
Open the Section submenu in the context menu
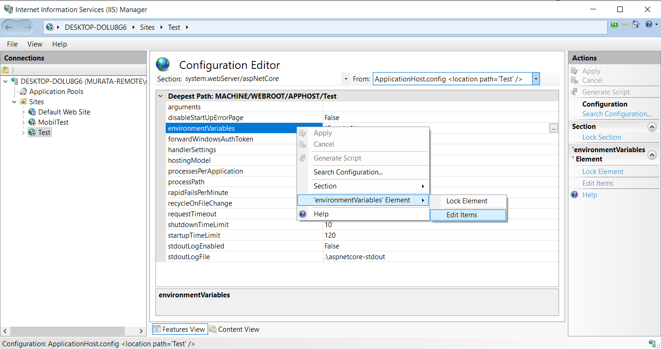tap(363, 186)
